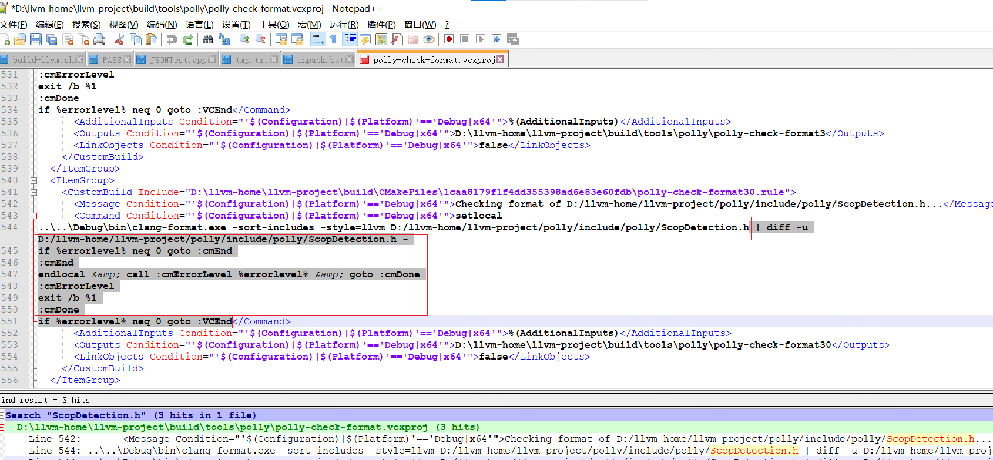The height and width of the screenshot is (460, 993).
Task: Click the Save All toolbar icon
Action: pyautogui.click(x=52, y=39)
